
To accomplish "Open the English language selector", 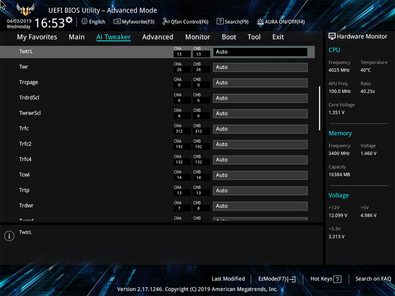I will coord(93,21).
